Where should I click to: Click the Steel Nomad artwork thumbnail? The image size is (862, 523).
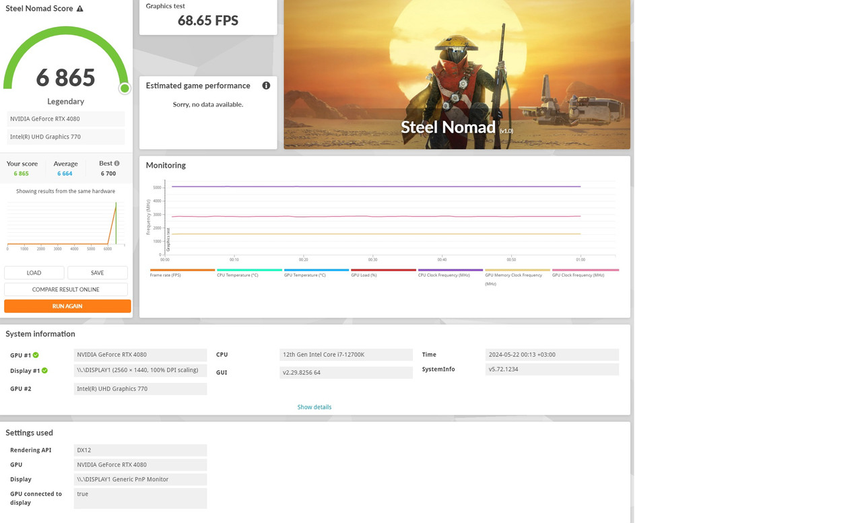click(457, 74)
